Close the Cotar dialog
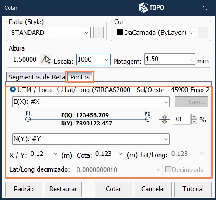Image resolution: width=216 pixels, height=200 pixels. point(205,8)
